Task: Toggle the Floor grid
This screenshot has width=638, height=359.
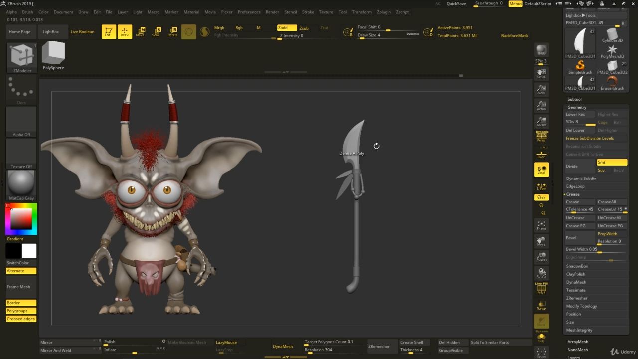Action: [x=541, y=154]
